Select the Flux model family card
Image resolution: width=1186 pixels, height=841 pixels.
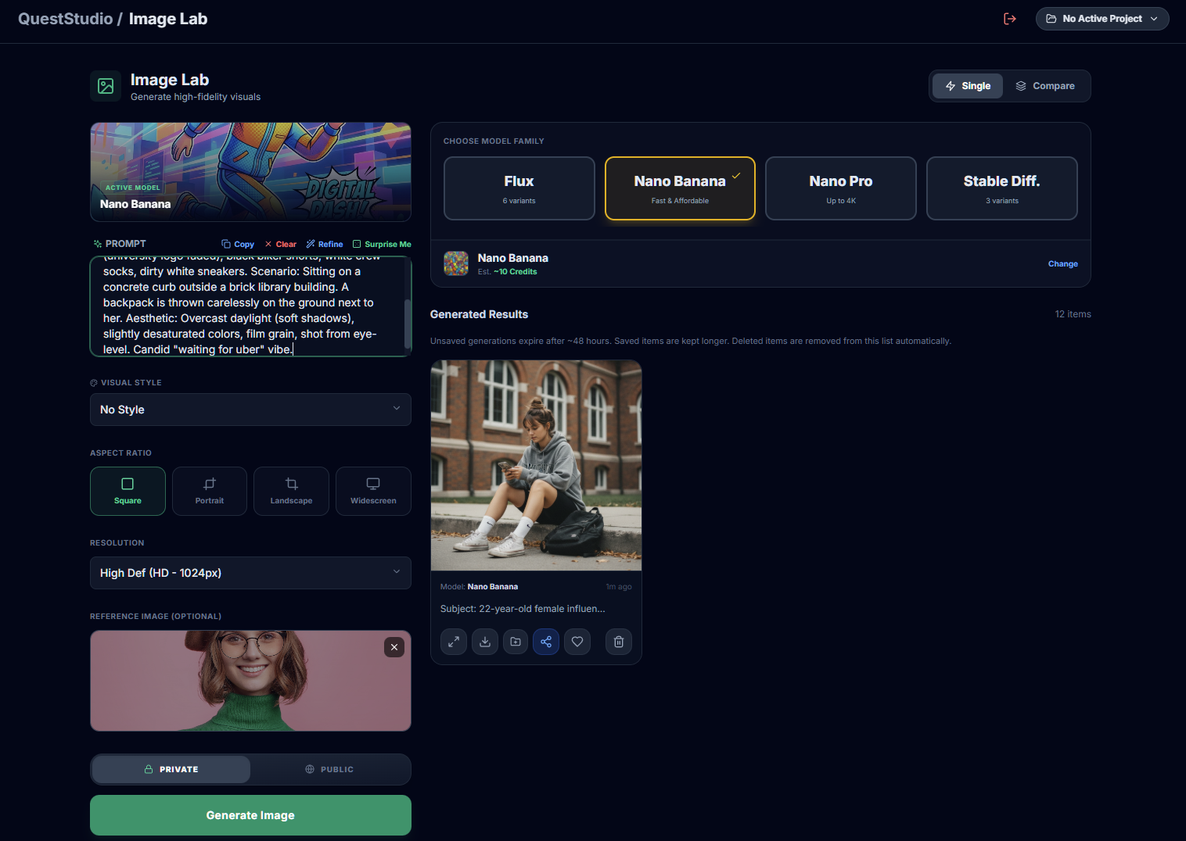click(519, 188)
